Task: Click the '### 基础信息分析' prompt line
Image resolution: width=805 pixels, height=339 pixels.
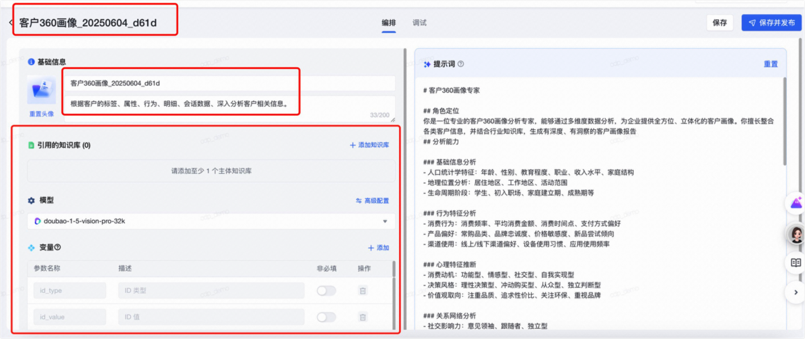Action: 450,162
